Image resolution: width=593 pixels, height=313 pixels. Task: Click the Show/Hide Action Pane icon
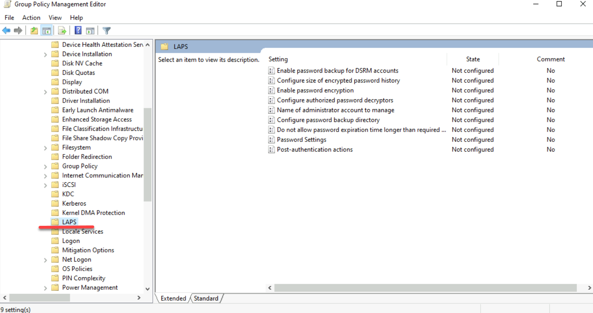90,30
